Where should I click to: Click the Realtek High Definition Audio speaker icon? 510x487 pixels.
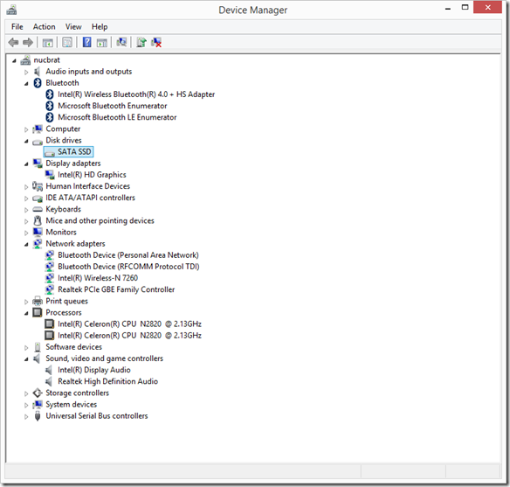pyautogui.click(x=49, y=381)
